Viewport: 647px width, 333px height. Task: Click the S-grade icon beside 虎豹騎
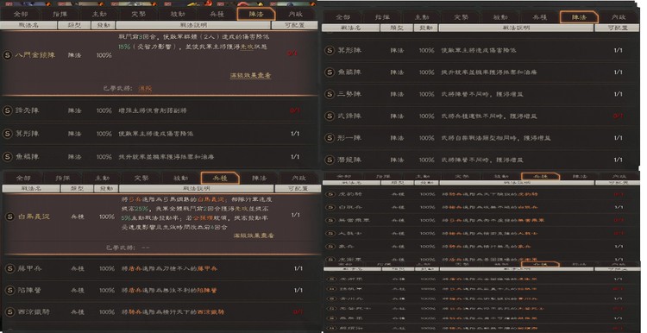click(x=330, y=194)
